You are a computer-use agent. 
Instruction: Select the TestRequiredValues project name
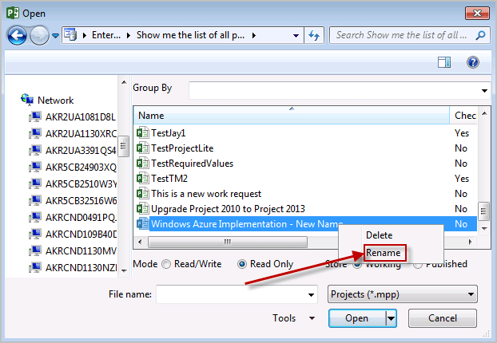[192, 164]
